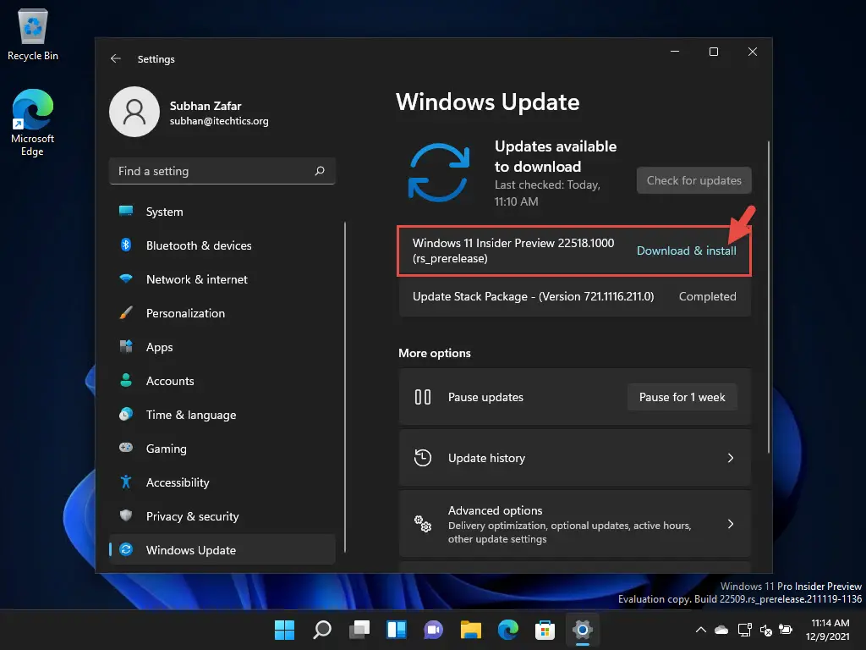
Task: Open Update history chevron
Action: pos(731,458)
